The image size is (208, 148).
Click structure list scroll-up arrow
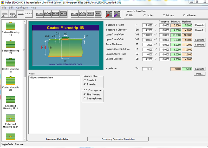[x=24, y=22]
